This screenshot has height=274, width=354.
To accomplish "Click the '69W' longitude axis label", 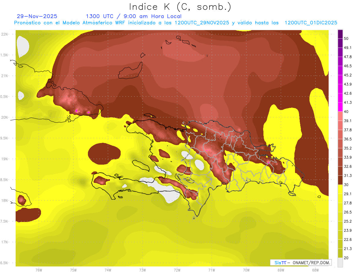I will [281, 270].
